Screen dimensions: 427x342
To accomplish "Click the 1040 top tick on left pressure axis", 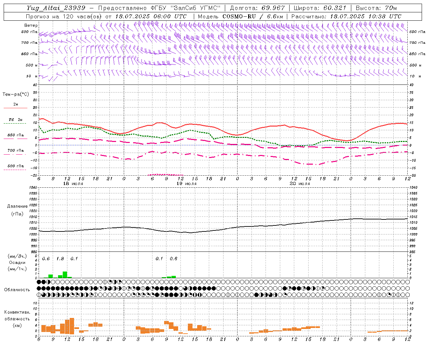I will click(33, 188).
